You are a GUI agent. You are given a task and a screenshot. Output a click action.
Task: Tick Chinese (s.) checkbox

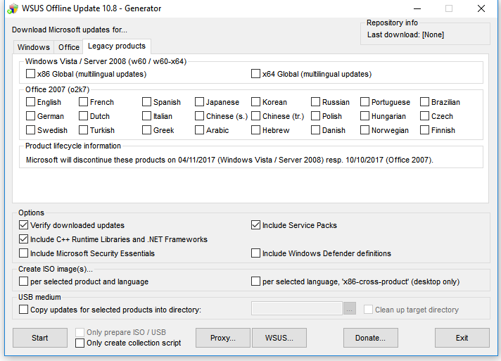click(x=199, y=116)
